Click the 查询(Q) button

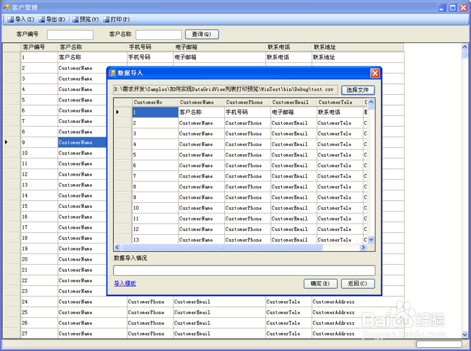202,34
